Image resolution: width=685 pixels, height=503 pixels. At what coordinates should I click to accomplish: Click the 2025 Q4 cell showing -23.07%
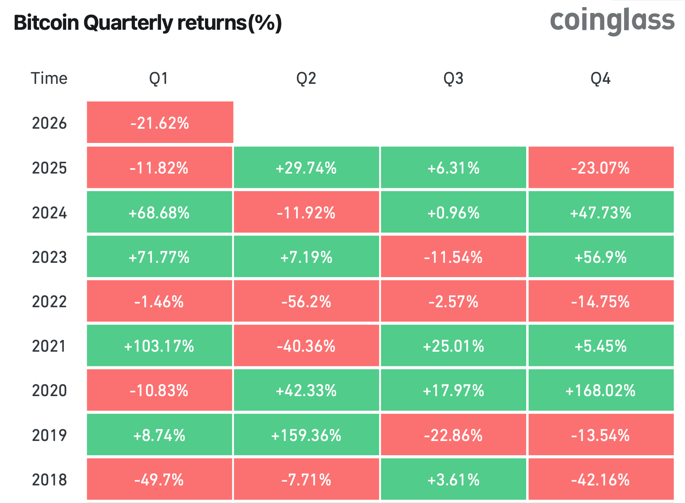click(600, 168)
